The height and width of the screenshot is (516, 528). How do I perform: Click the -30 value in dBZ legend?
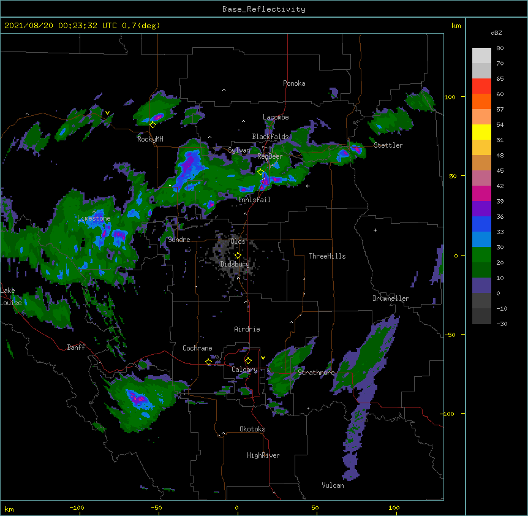point(502,324)
